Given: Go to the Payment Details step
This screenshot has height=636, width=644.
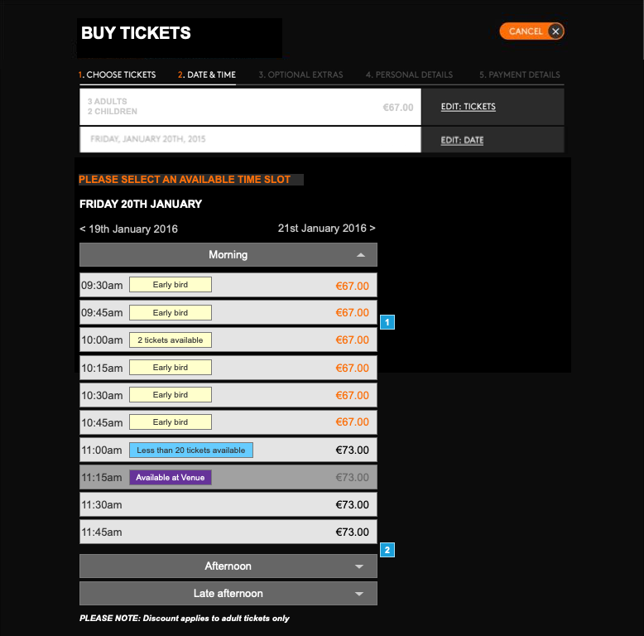Looking at the screenshot, I should point(520,75).
